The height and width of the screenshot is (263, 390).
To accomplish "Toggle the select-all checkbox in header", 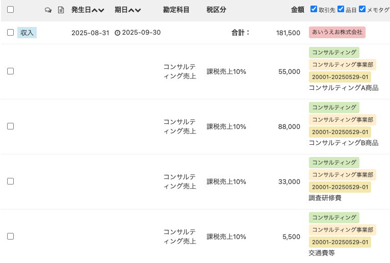I will (x=10, y=10).
